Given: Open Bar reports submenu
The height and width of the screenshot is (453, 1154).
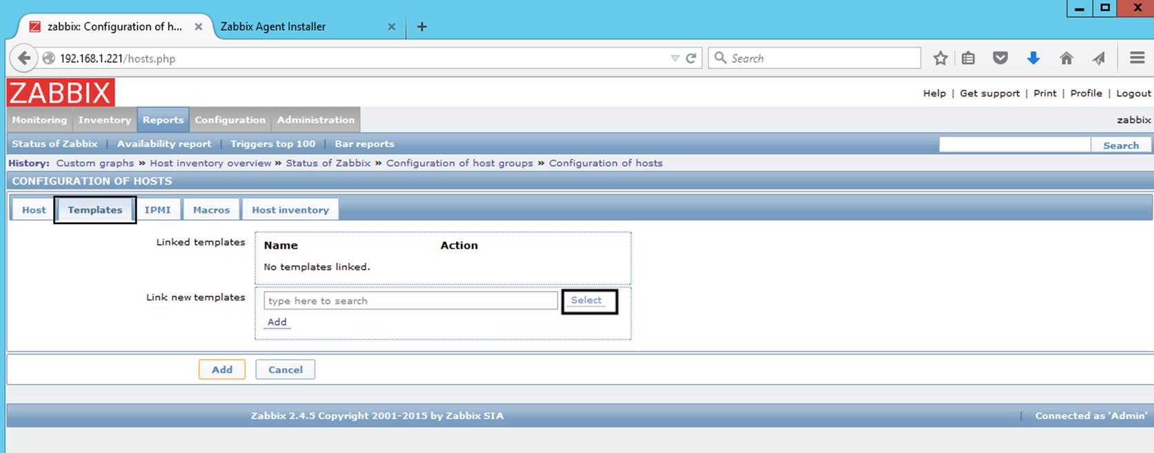Looking at the screenshot, I should coord(364,144).
